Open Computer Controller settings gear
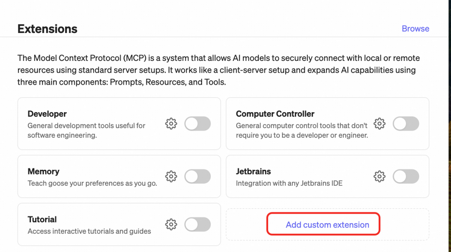Image resolution: width=451 pixels, height=252 pixels. 379,123
